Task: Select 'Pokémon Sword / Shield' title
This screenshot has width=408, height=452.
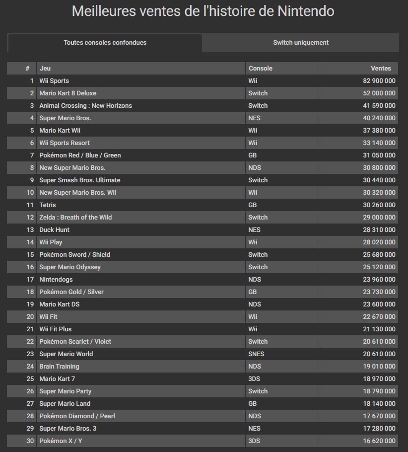Action: coord(74,254)
